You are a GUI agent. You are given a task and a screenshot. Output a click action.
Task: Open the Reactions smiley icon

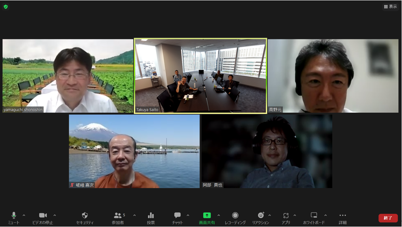tap(261, 216)
